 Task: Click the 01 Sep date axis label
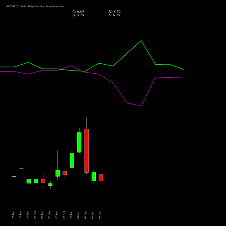[x=78, y=215]
